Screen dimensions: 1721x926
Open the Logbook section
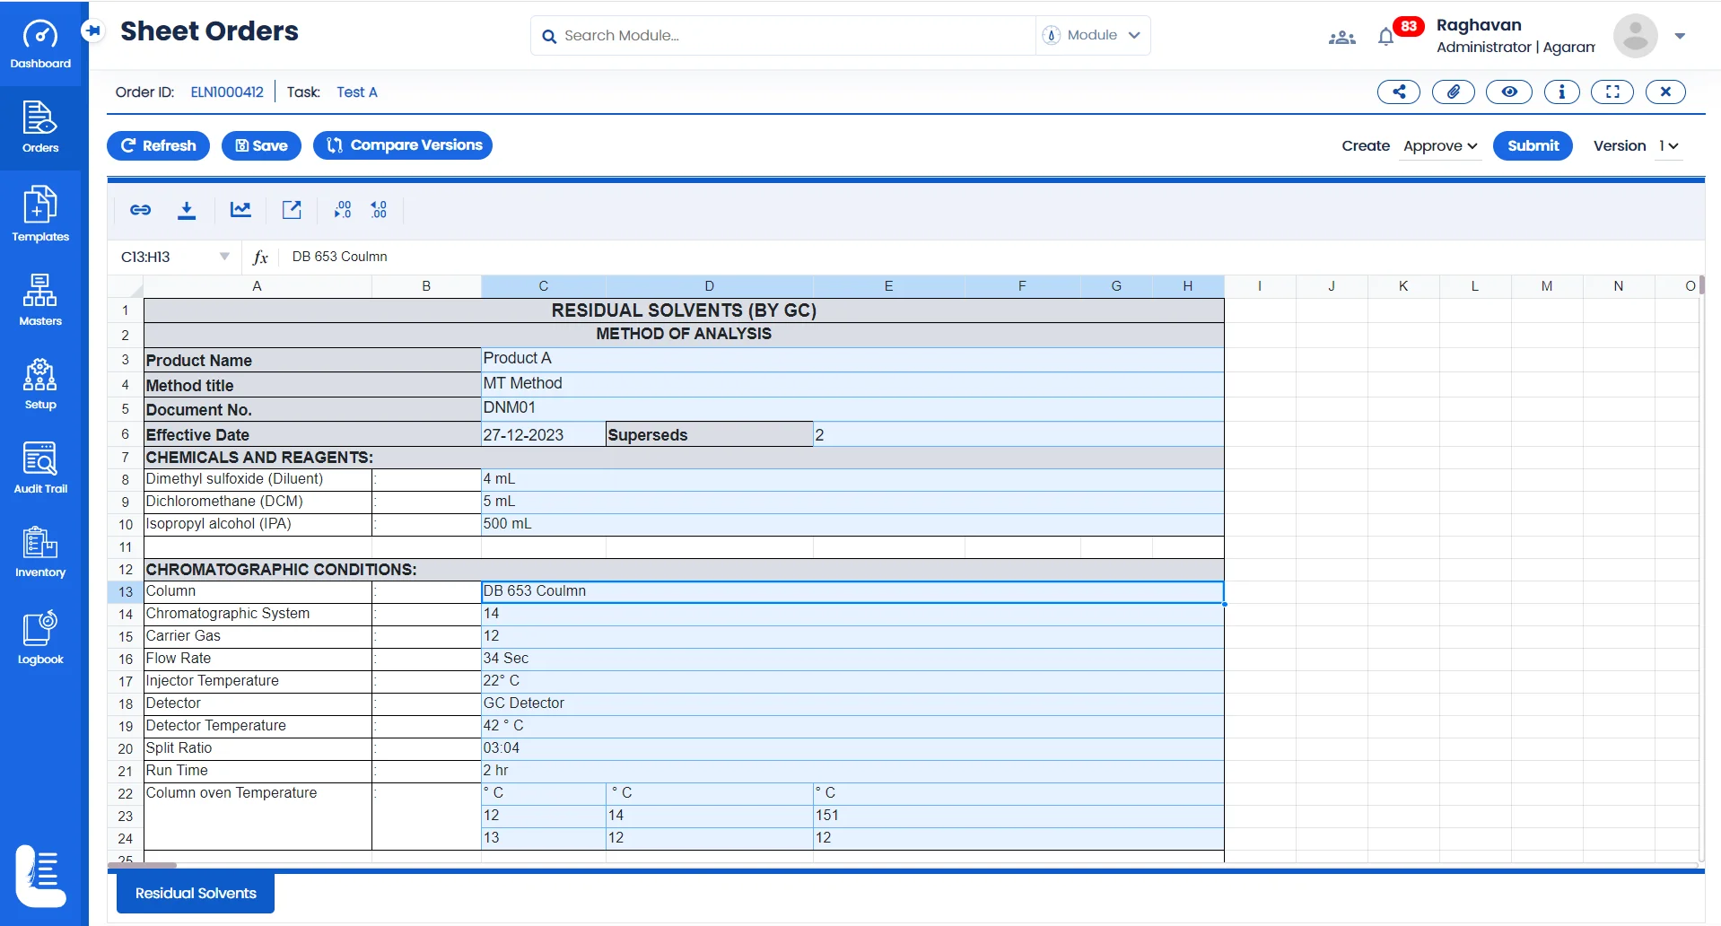(40, 638)
